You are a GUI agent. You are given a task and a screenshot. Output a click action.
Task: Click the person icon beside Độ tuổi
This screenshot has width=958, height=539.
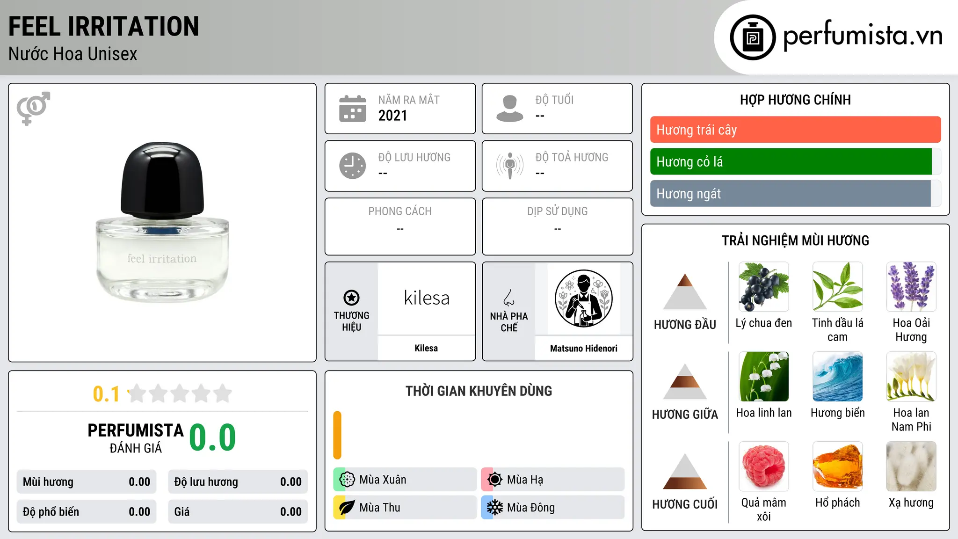pos(510,109)
